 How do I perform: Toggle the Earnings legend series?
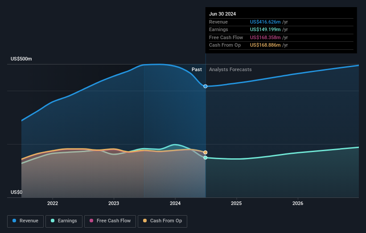(x=64, y=221)
